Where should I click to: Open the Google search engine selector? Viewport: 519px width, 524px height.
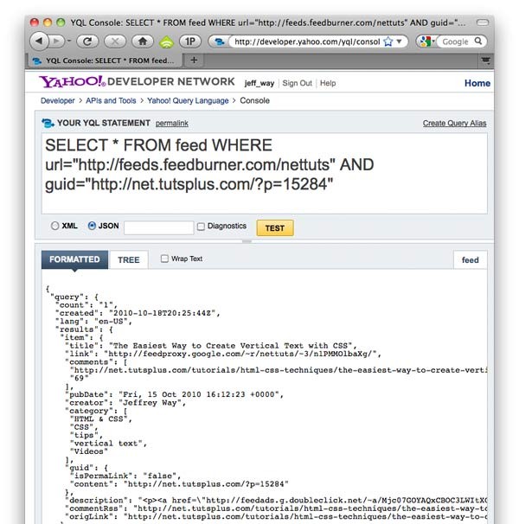click(426, 42)
